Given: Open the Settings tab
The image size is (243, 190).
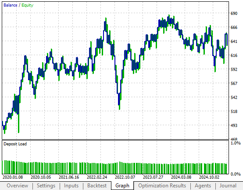Looking at the screenshot, I should click(x=46, y=186).
